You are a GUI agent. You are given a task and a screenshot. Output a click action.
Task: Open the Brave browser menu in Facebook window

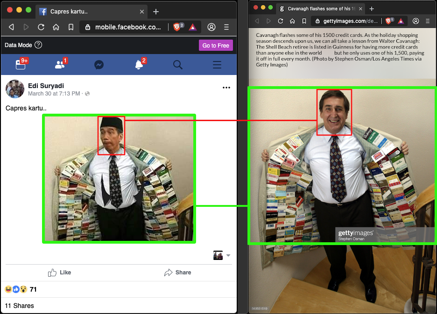coord(226,27)
